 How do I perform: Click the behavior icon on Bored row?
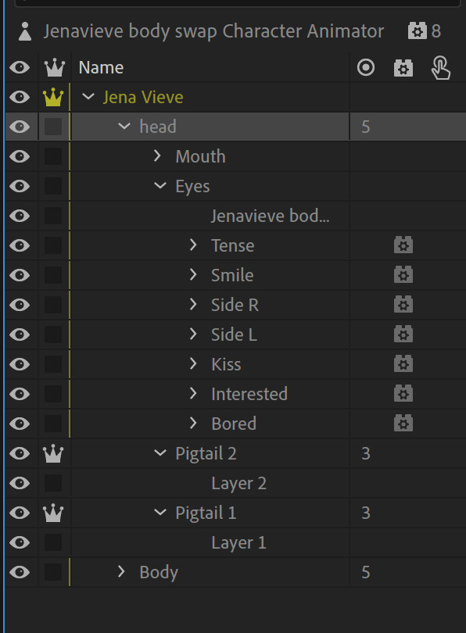click(403, 423)
